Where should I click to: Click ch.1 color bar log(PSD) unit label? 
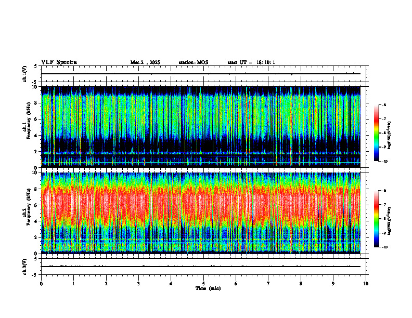pos(390,136)
